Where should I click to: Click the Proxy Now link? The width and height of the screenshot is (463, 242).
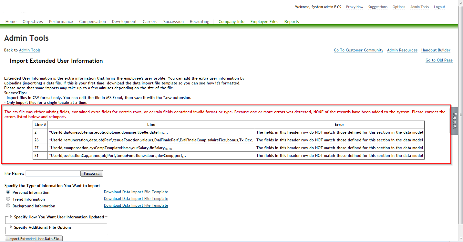point(355,7)
